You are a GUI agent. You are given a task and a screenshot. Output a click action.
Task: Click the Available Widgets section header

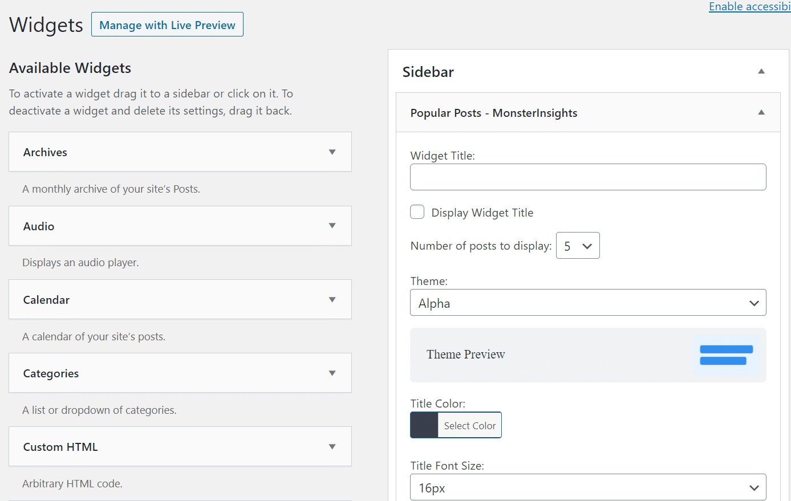pos(70,68)
